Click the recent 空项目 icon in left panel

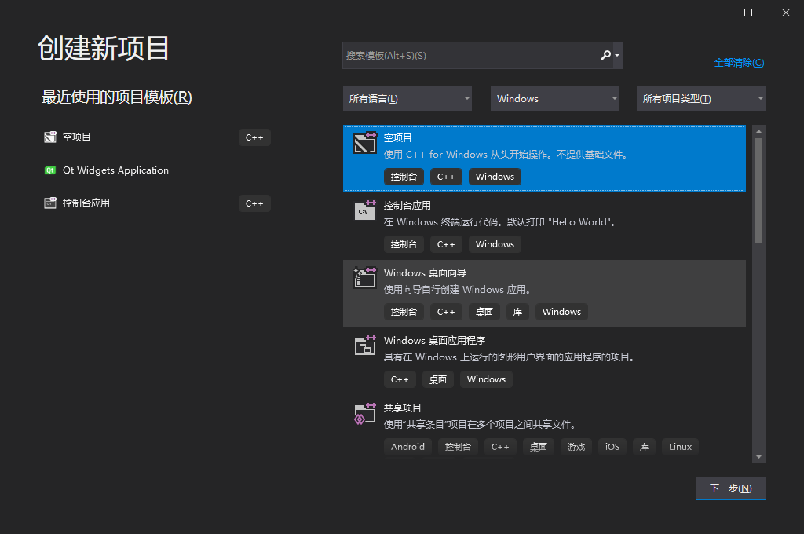pos(49,137)
